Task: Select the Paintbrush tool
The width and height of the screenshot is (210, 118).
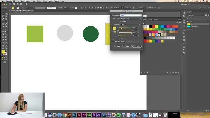Action: pos(6,24)
